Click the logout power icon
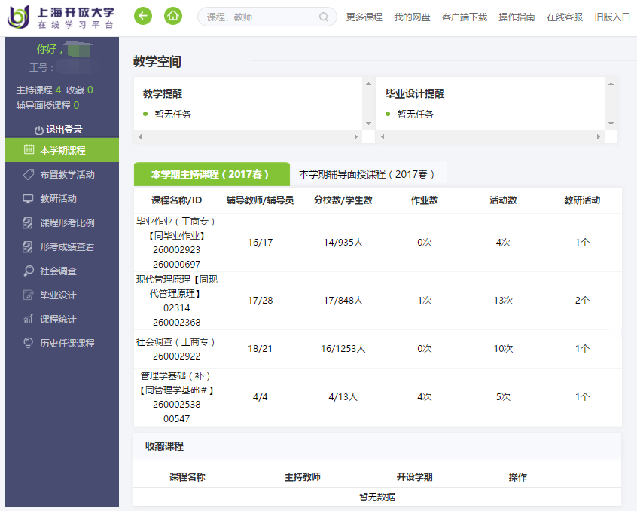This screenshot has width=637, height=511. (39, 130)
